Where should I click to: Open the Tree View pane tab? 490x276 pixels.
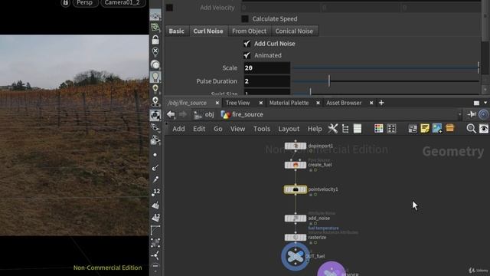click(238, 103)
